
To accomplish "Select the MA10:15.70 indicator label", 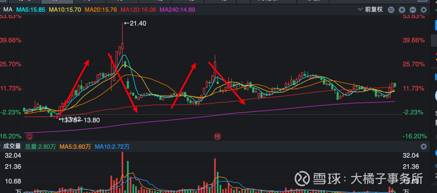I will [65, 10].
